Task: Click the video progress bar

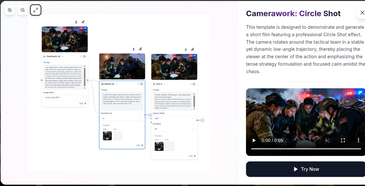Action: (306, 148)
